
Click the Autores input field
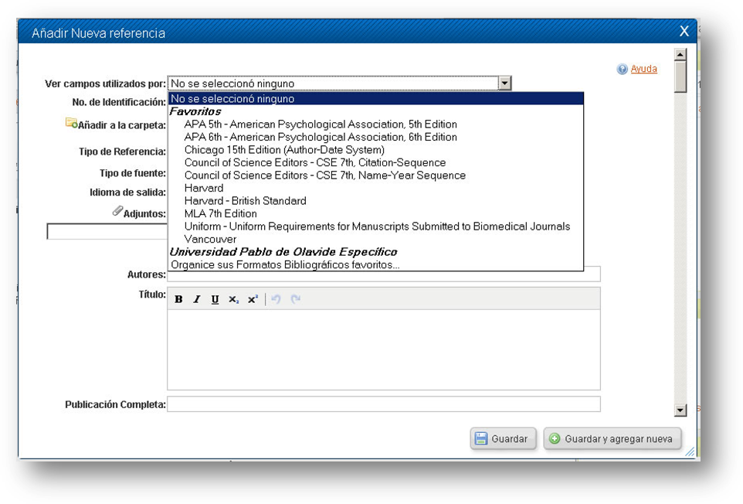pyautogui.click(x=383, y=274)
